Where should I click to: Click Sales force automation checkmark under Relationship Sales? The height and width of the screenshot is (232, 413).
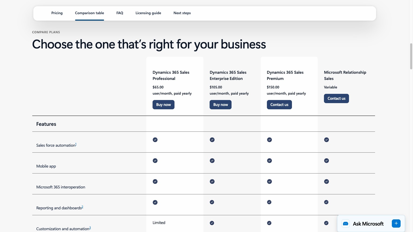click(x=327, y=140)
